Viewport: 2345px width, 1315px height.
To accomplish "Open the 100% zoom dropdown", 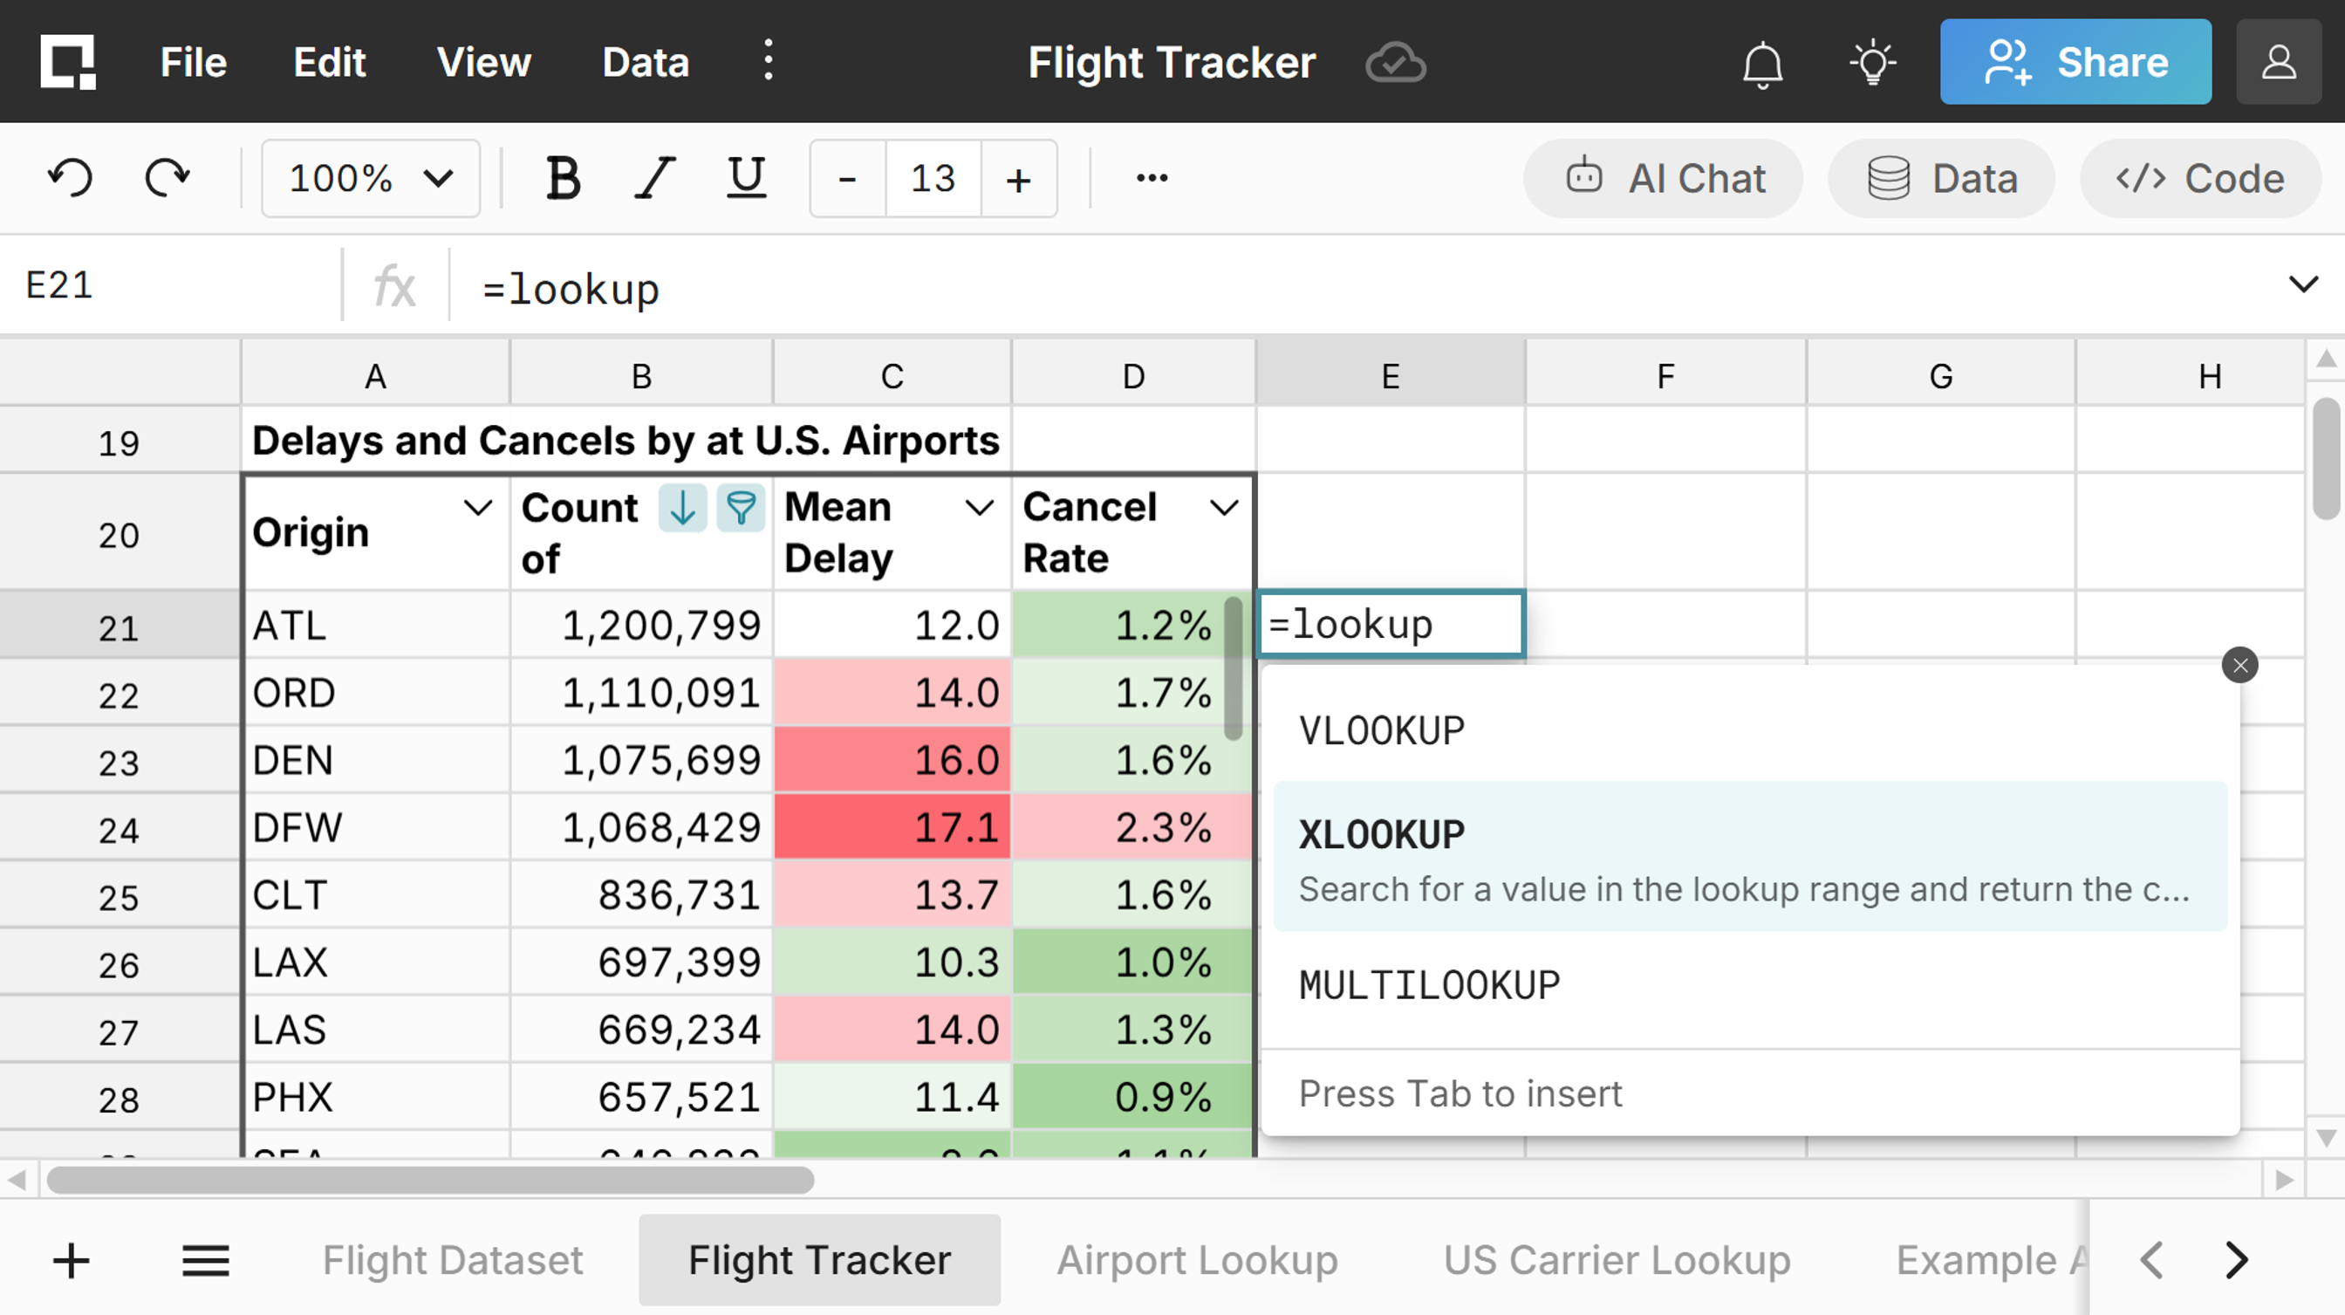I will (371, 179).
